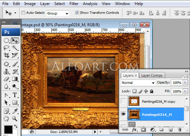Viewport: 190px width, 136px height.
Task: Open the Layer menu
Action: [45, 4]
